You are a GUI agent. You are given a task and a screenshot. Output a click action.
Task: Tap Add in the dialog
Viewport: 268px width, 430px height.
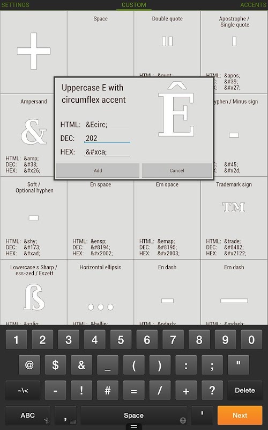tap(98, 170)
